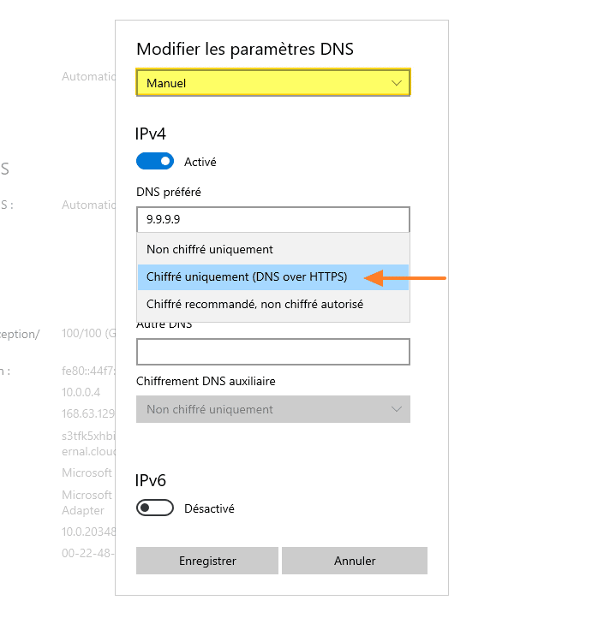The image size is (604, 618).
Task: Click the Activé label beside the IPv4 switch
Action: point(200,161)
